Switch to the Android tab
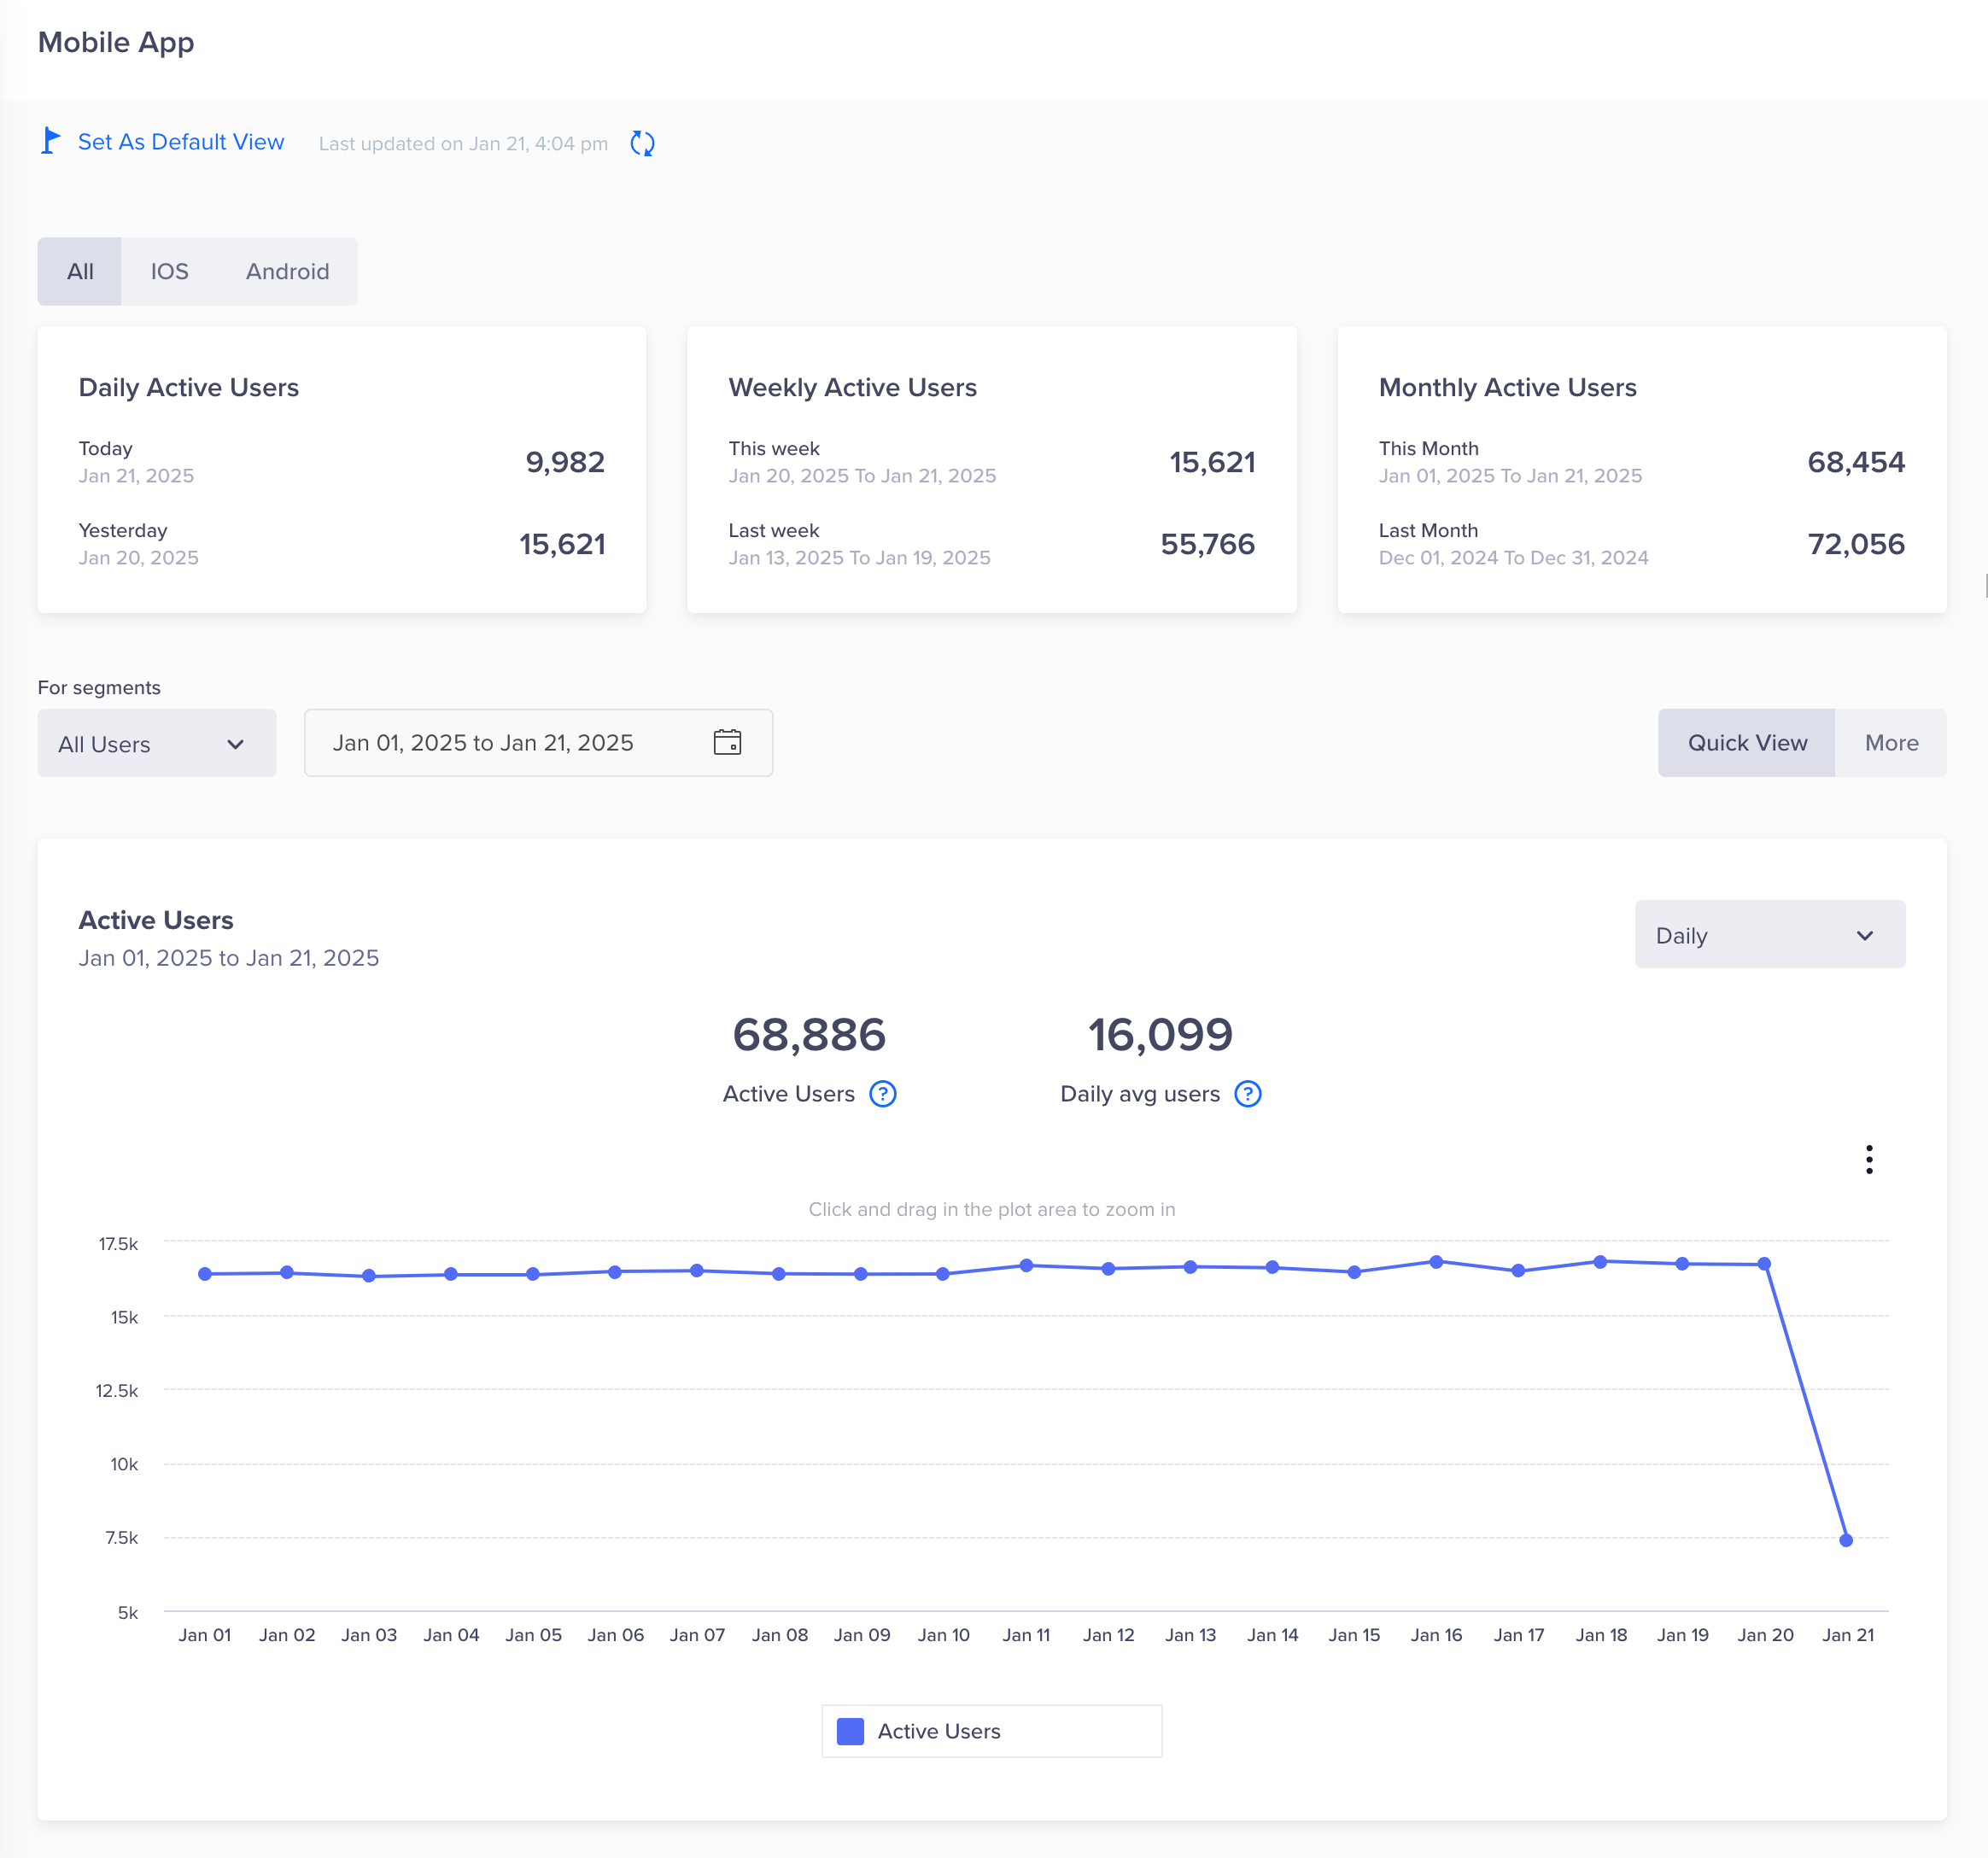The height and width of the screenshot is (1858, 1988). 287,271
